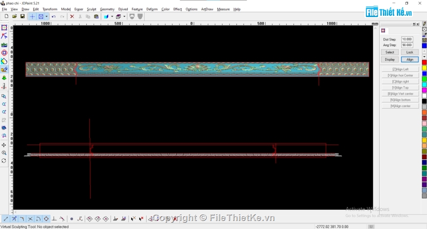Viewport: 427px width, 229px height.
Task: Create a new file with the blank-page icon
Action: point(6,16)
